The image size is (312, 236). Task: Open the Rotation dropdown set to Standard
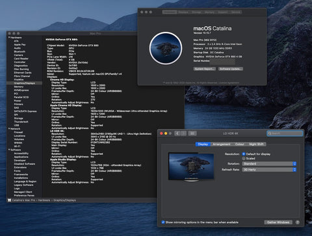[269, 163]
